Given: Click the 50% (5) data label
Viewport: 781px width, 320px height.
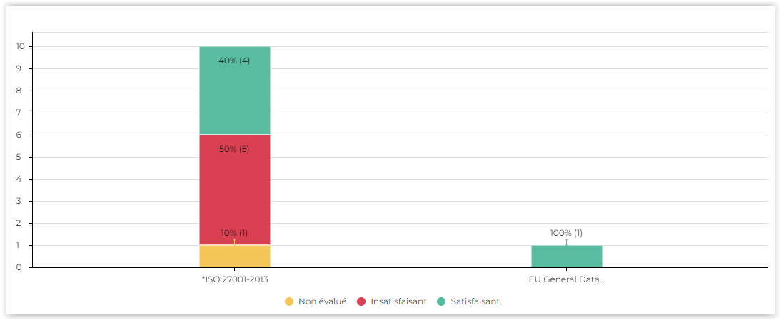Looking at the screenshot, I should tap(234, 149).
